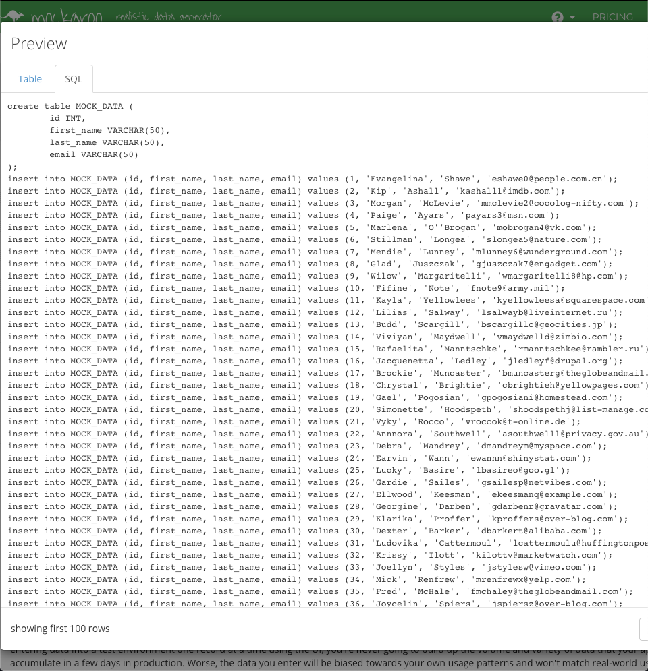The image size is (648, 671).
Task: Click the 'id INT,' column definition
Action: tap(67, 118)
